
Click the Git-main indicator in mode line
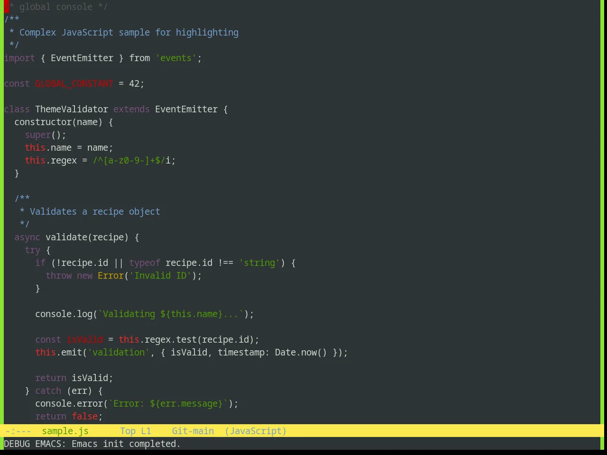pyautogui.click(x=193, y=431)
